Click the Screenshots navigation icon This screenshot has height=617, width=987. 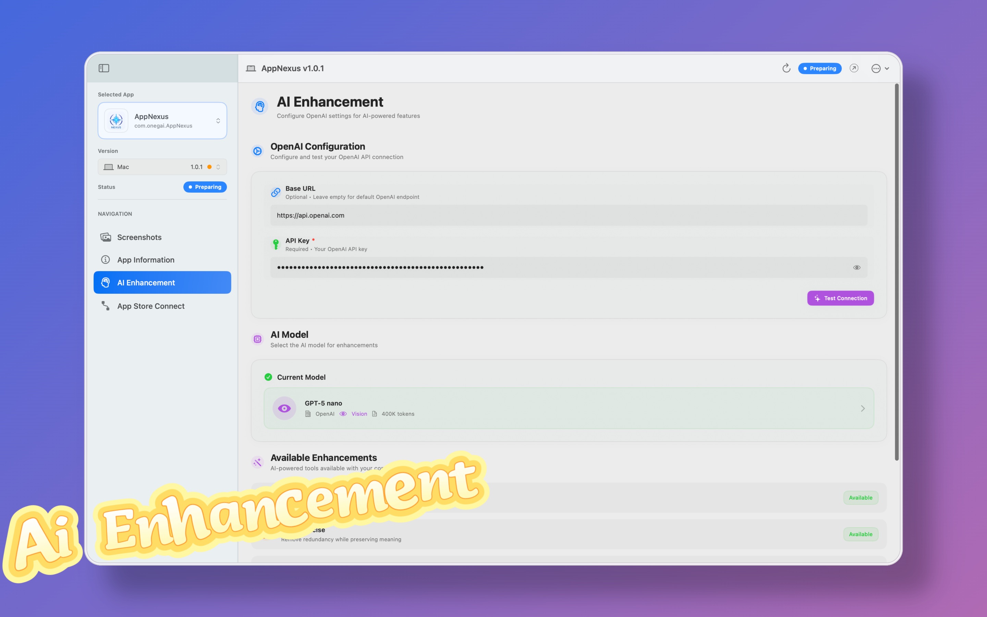click(106, 237)
